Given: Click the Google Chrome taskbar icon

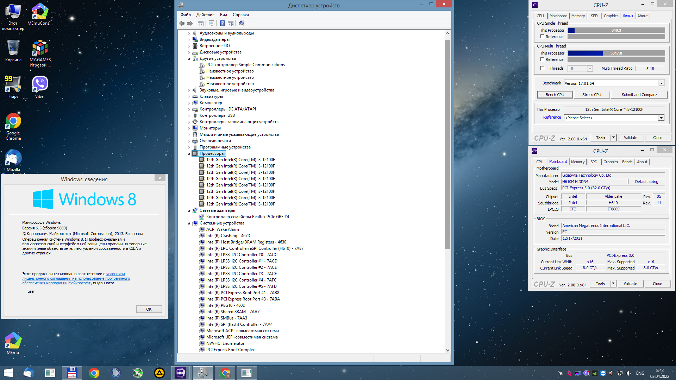Looking at the screenshot, I should pos(94,373).
